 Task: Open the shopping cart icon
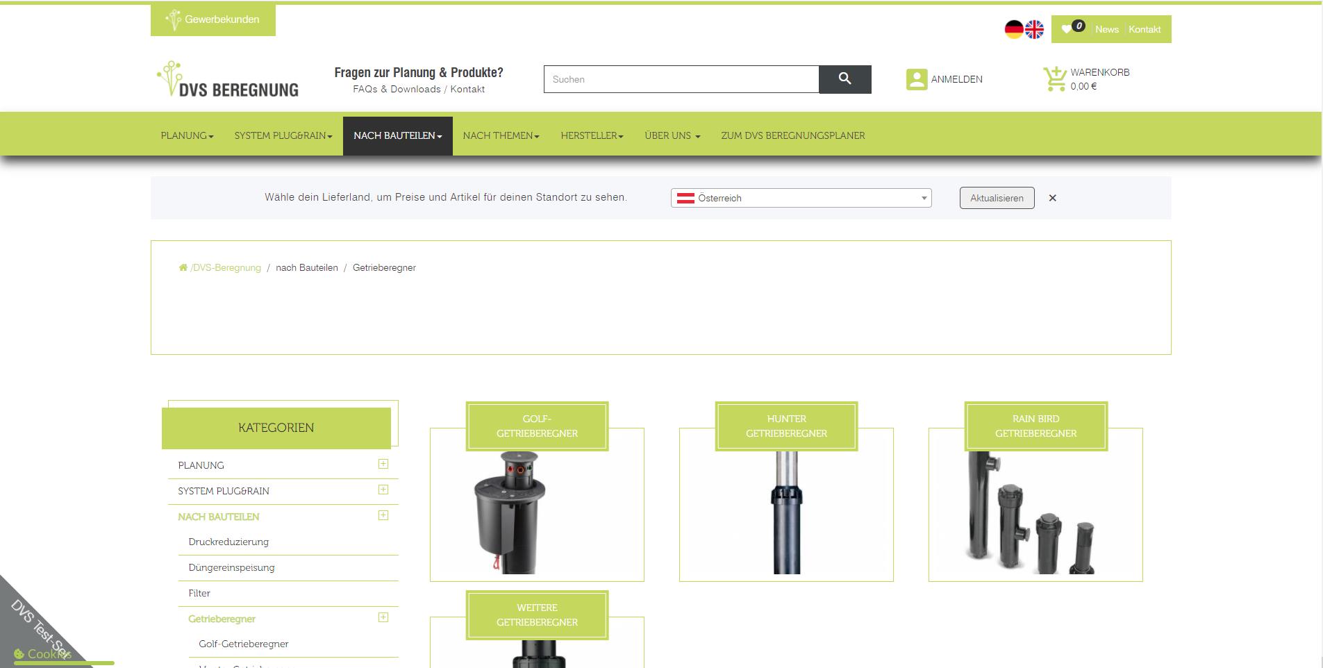pos(1054,79)
